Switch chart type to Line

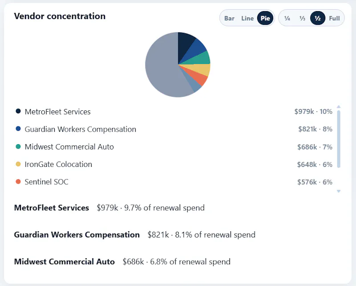[247, 18]
